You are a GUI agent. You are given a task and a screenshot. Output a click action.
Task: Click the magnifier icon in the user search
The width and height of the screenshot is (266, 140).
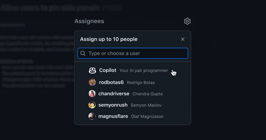83,53
